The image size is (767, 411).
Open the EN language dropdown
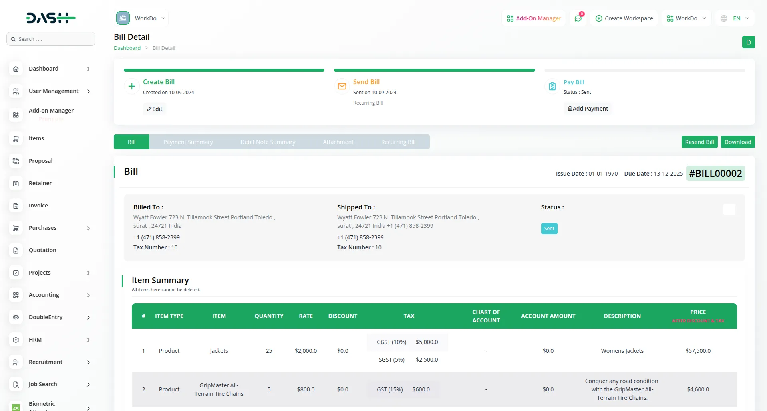click(x=735, y=18)
